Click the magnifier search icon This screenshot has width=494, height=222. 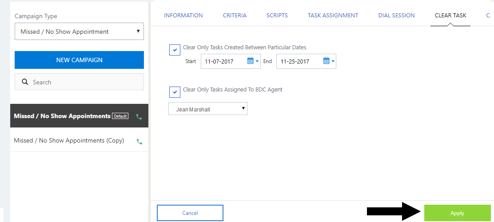click(x=25, y=82)
